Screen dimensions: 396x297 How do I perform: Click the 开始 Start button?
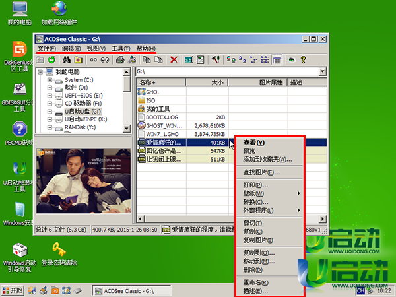point(13,290)
